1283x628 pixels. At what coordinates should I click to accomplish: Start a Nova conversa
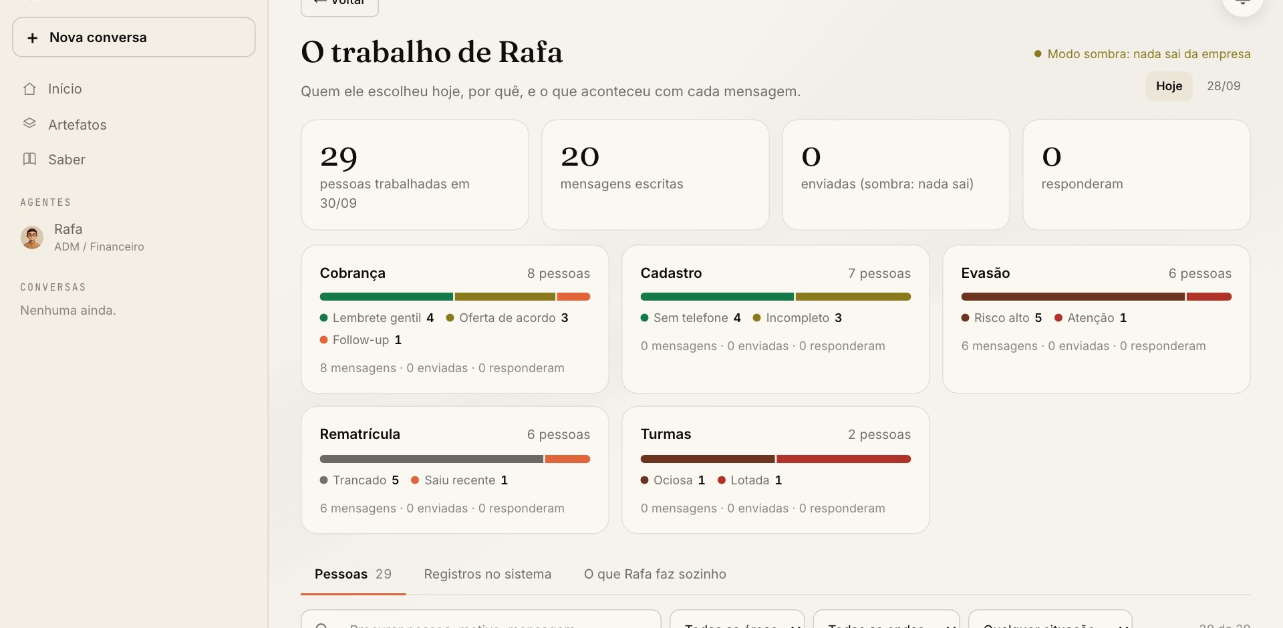[x=134, y=37]
